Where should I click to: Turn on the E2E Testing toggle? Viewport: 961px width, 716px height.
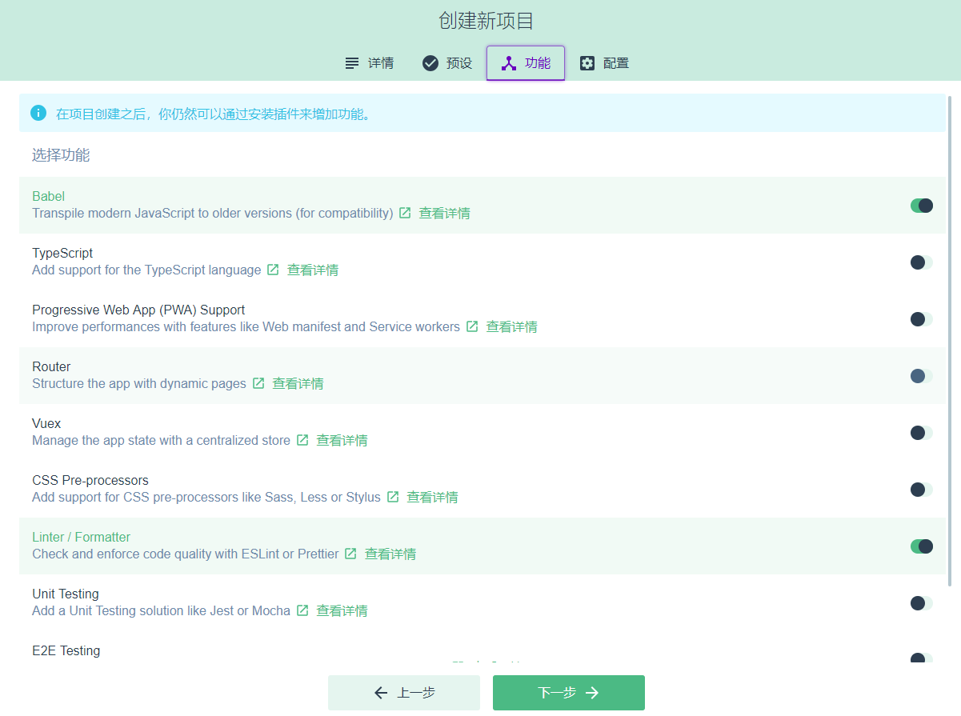pos(922,659)
